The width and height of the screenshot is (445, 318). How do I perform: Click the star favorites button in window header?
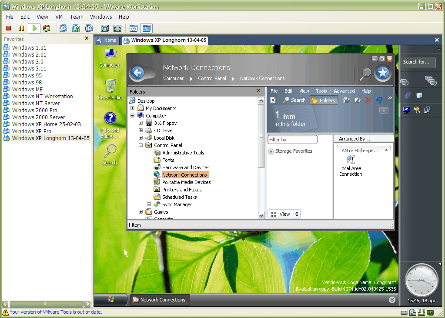(382, 73)
